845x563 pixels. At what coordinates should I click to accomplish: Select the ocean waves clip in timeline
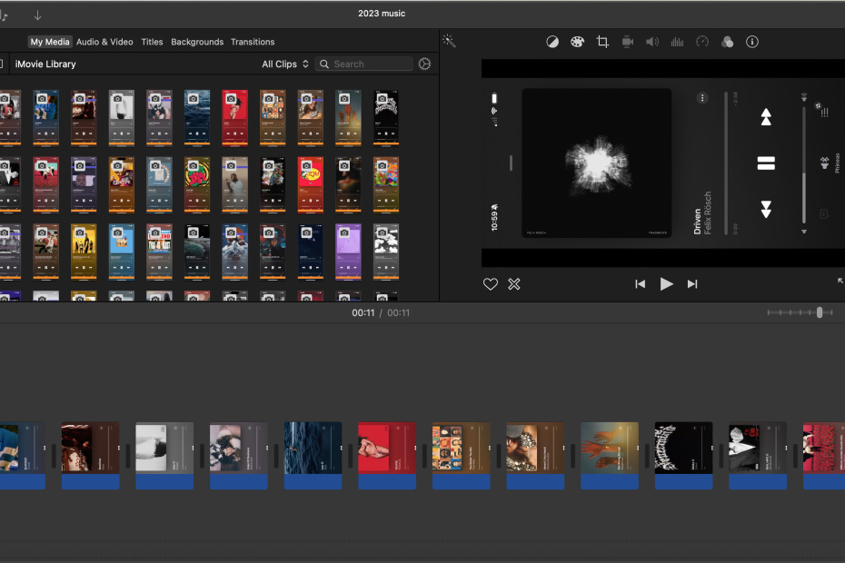click(313, 448)
